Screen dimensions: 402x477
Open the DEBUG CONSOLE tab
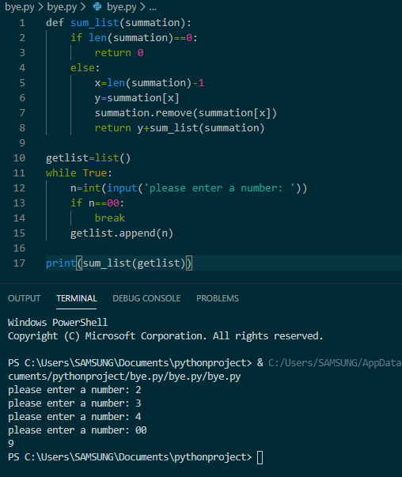(x=146, y=298)
